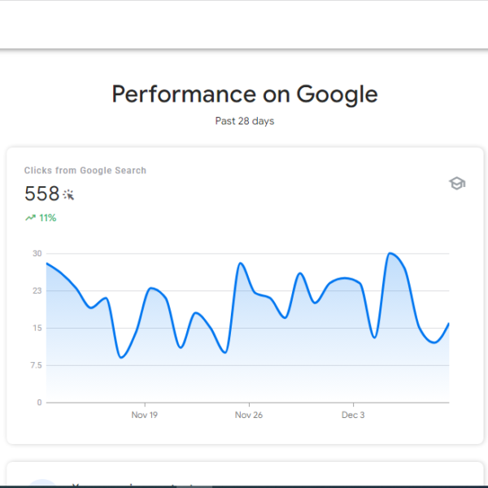Select the Nov 26 date marker on axis
The image size is (488, 488).
[249, 415]
